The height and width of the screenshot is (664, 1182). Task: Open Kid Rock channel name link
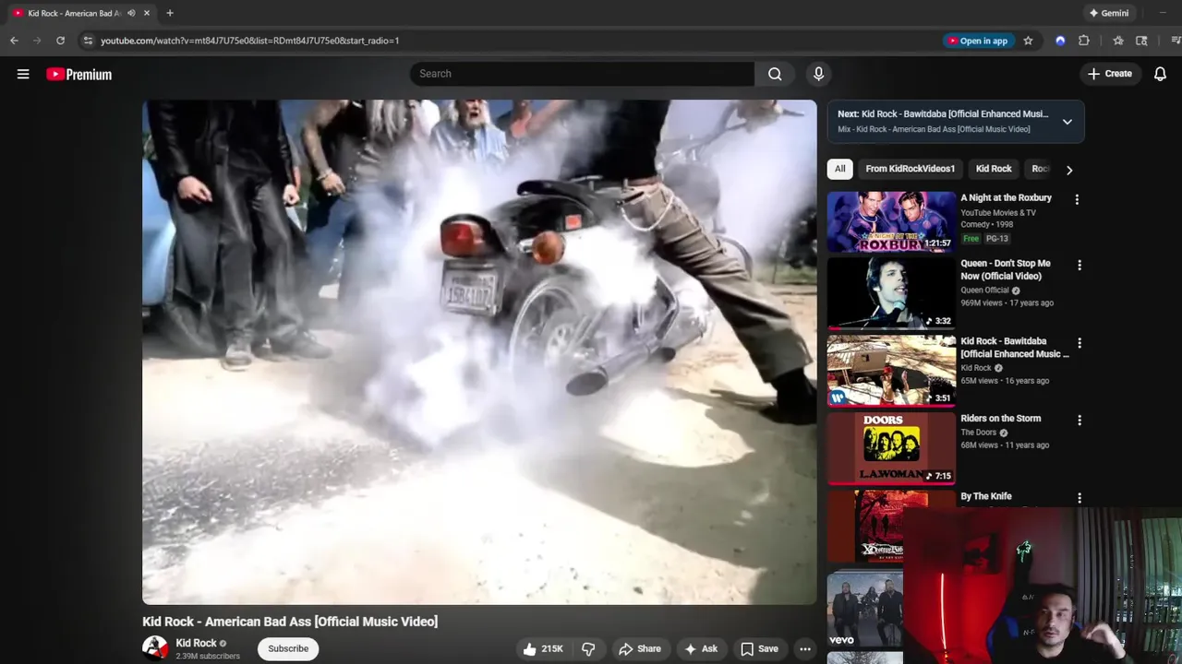(196, 644)
